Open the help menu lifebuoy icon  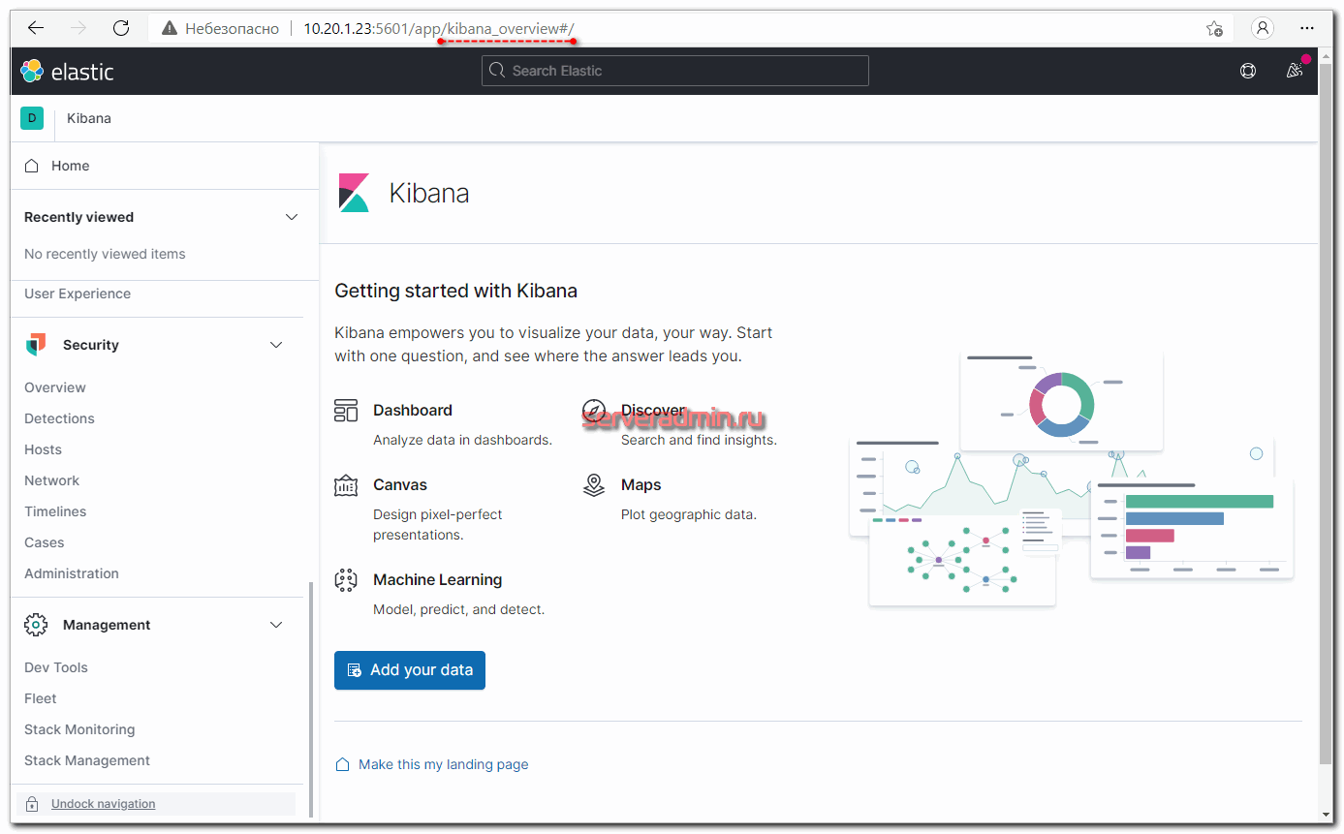(1248, 71)
